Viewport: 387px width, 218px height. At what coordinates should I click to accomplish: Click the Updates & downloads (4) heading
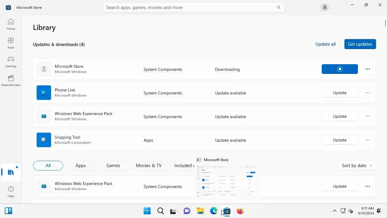point(59,44)
